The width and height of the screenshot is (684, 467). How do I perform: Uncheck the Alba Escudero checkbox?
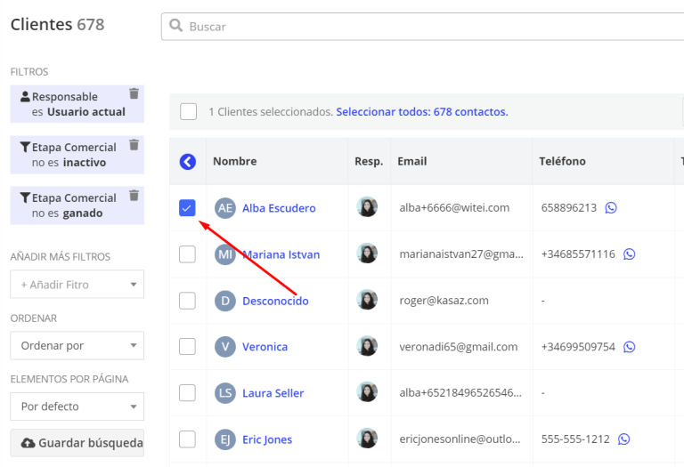[x=187, y=208]
